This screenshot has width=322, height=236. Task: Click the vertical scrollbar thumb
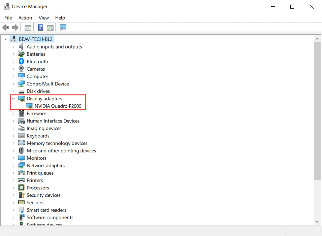click(x=317, y=111)
